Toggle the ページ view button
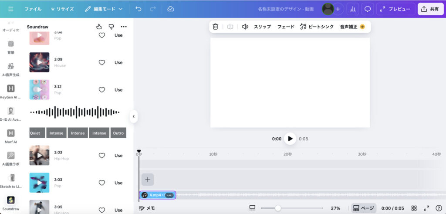The width and height of the screenshot is (446, 214). coord(364,208)
